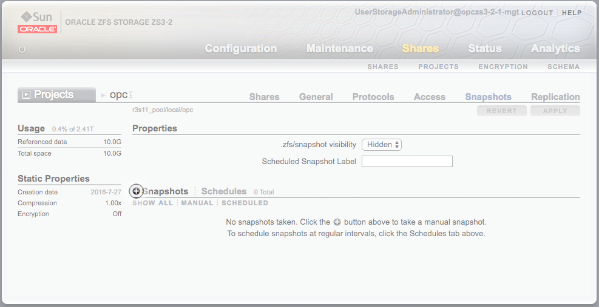Screen dimensions: 599x307
Task: Click the Scheduled Snapshot Label input field
Action: click(x=407, y=161)
